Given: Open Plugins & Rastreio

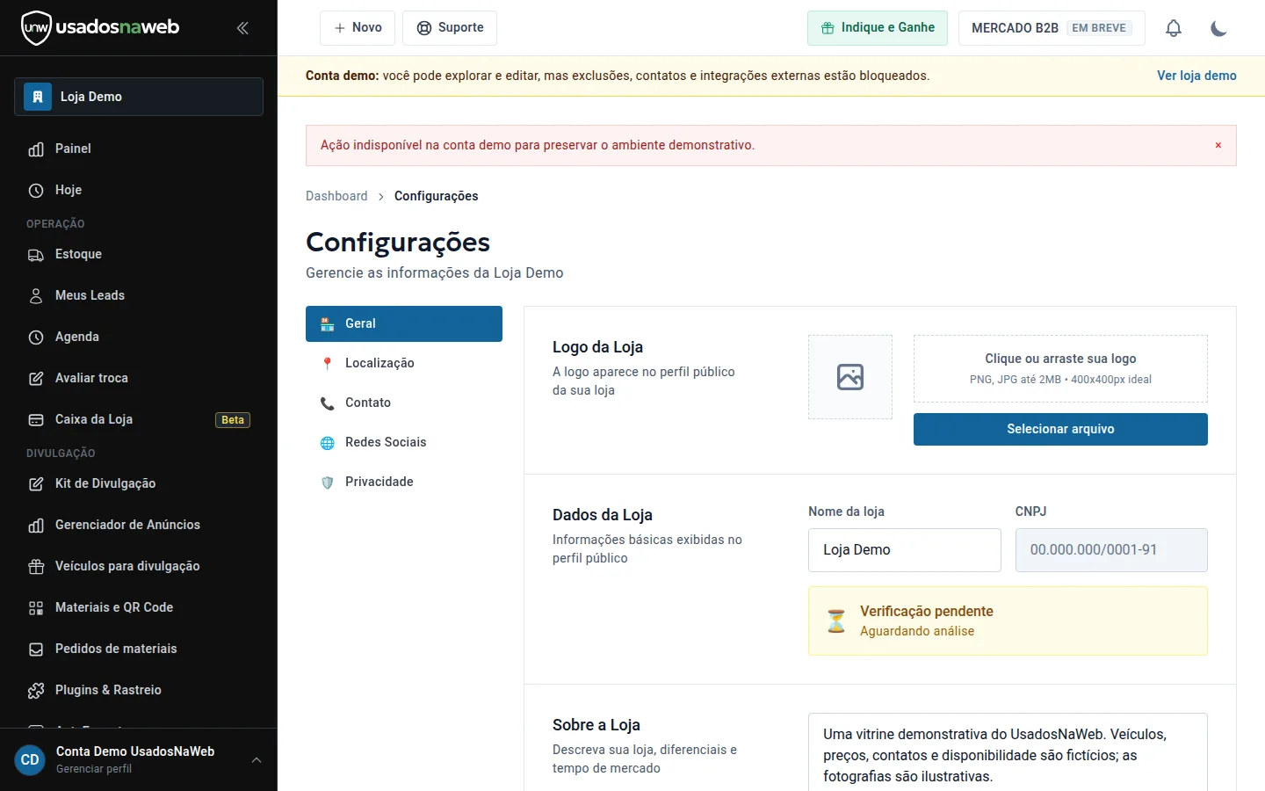Looking at the screenshot, I should 139,690.
